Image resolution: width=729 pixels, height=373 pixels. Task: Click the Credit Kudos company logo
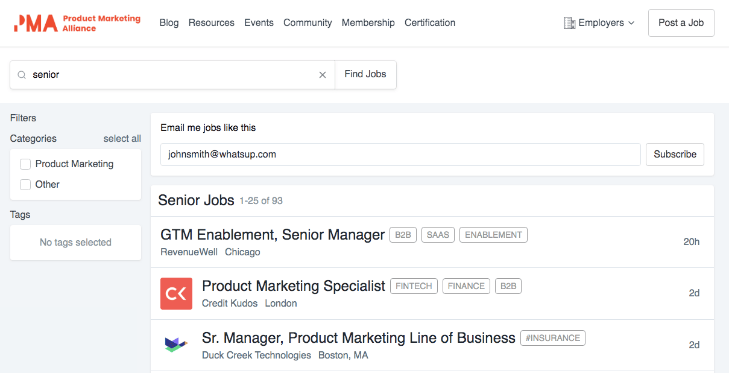(x=176, y=293)
